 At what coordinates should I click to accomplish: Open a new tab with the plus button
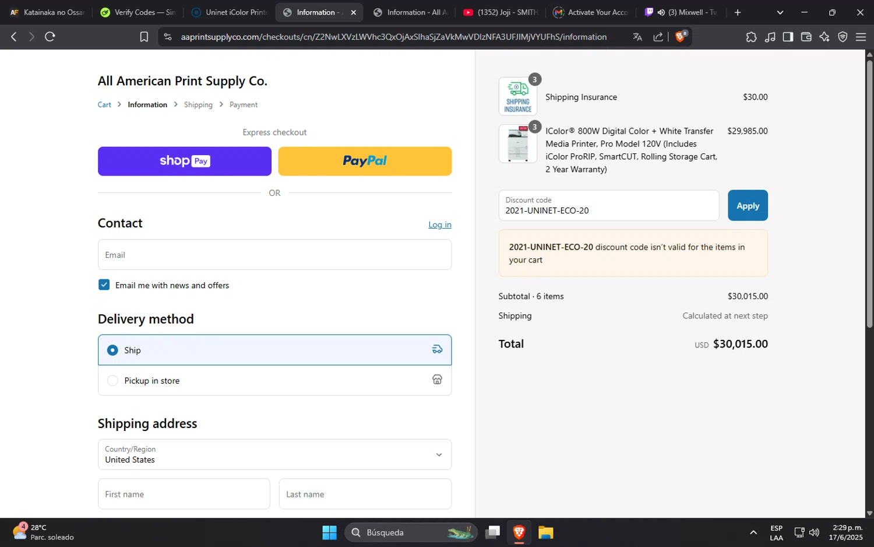pyautogui.click(x=738, y=12)
